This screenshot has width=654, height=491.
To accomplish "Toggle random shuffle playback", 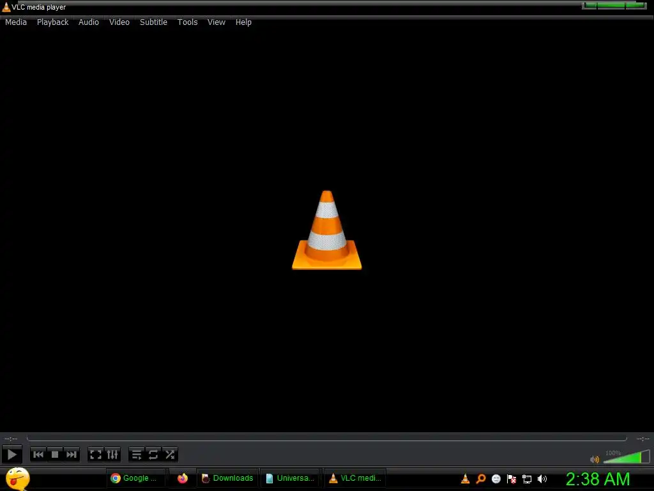I will (x=170, y=455).
